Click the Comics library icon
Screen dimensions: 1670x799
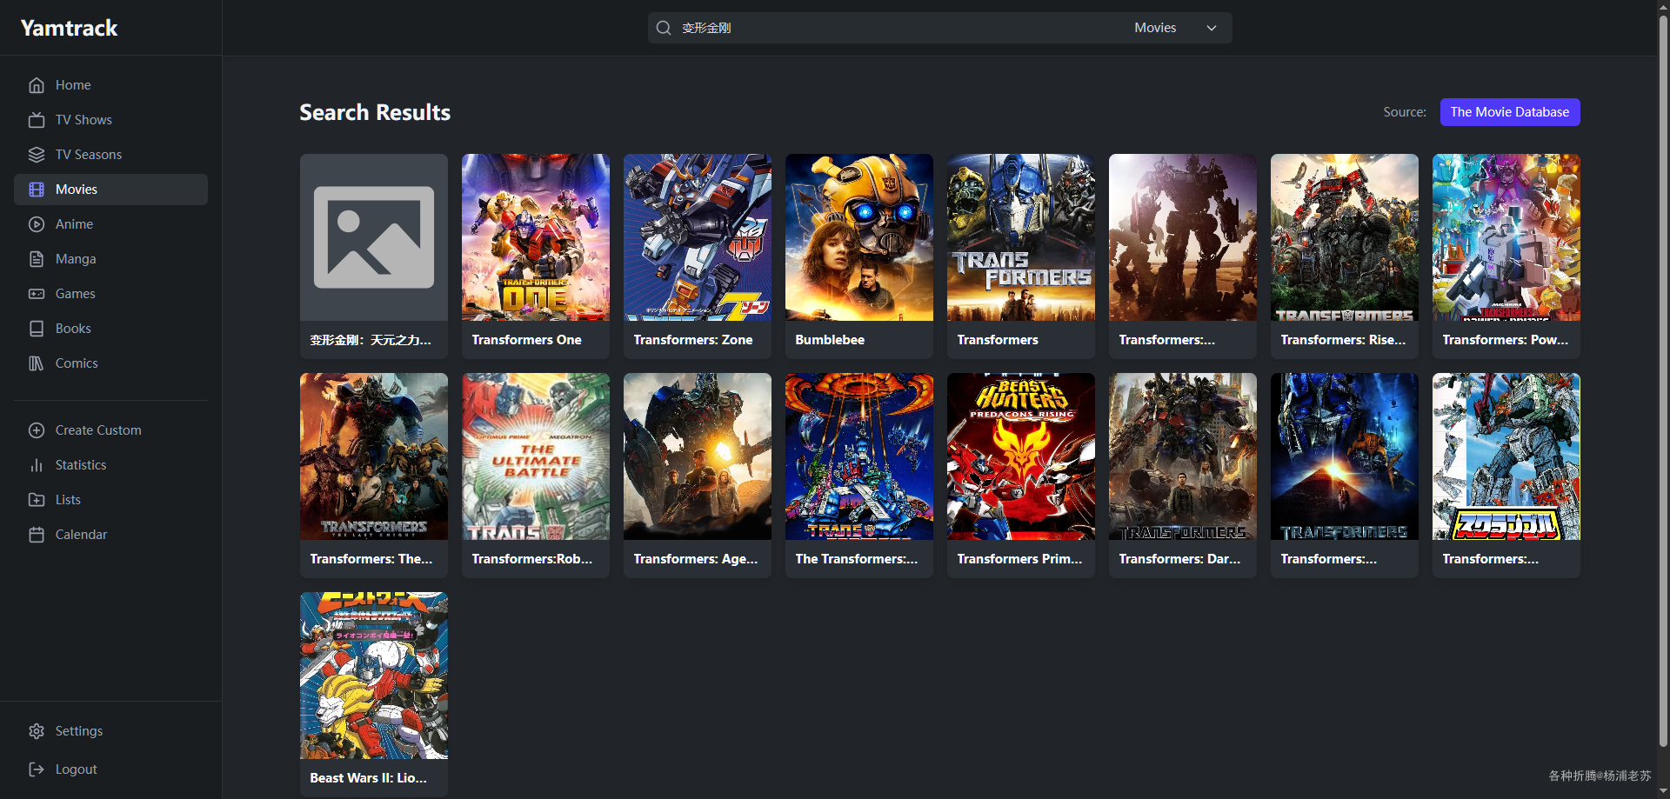(x=37, y=363)
